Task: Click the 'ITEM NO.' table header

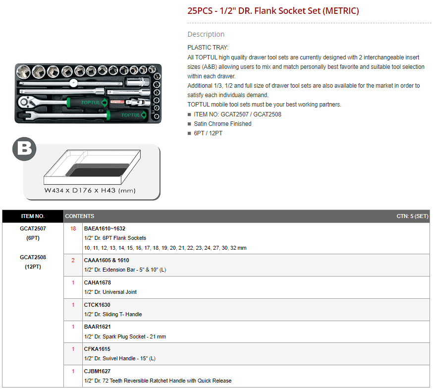Action: pyautogui.click(x=33, y=216)
